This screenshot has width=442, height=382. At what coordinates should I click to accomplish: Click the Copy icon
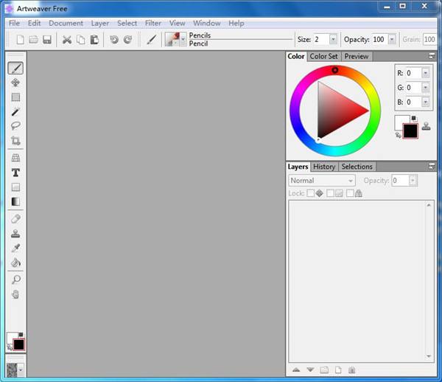click(x=80, y=40)
